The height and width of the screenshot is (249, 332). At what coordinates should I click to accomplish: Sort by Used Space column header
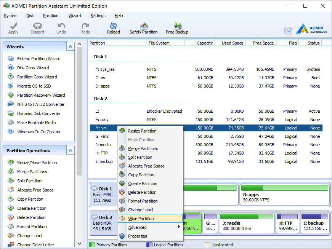pos(230,43)
